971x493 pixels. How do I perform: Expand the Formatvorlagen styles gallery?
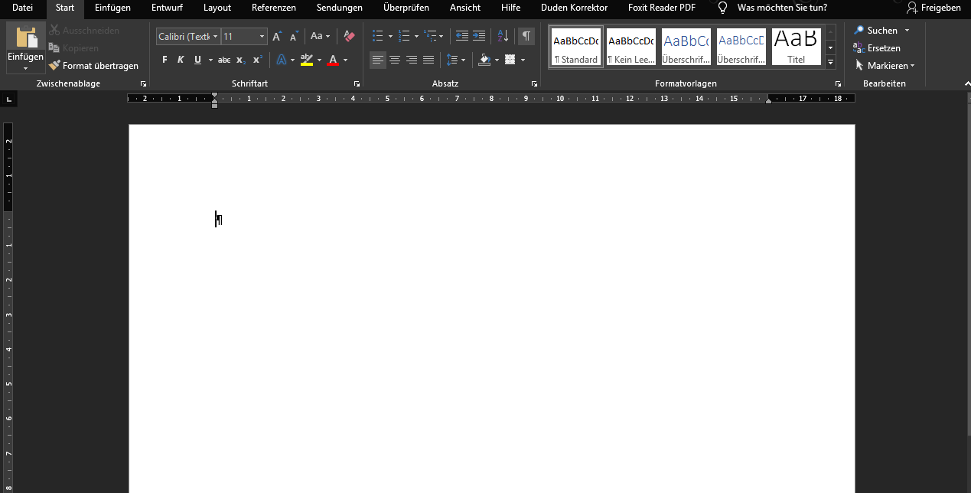point(831,63)
